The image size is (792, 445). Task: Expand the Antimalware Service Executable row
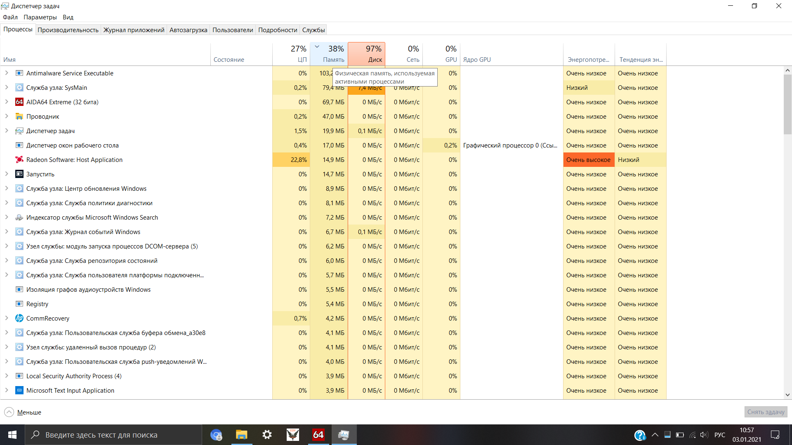coord(7,73)
